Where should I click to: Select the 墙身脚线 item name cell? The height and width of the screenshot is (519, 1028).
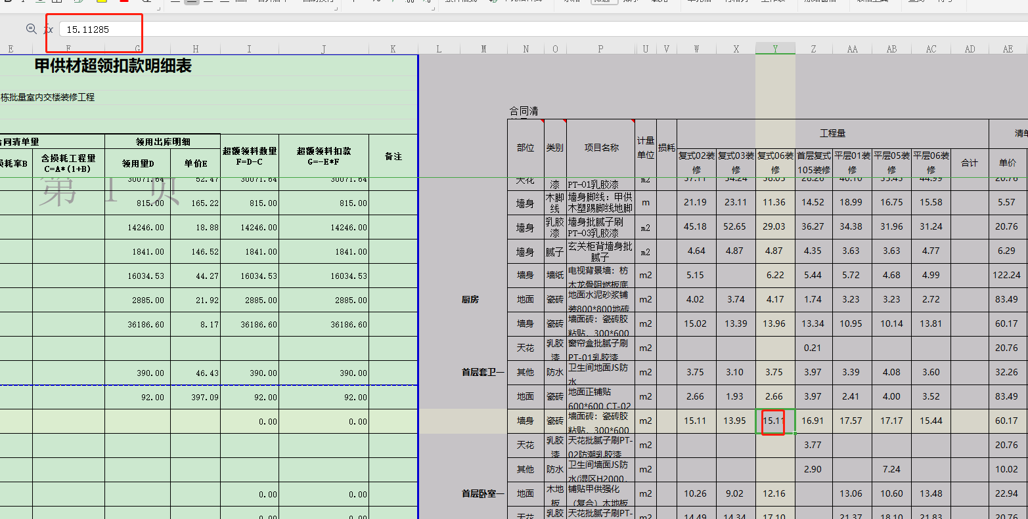point(600,203)
